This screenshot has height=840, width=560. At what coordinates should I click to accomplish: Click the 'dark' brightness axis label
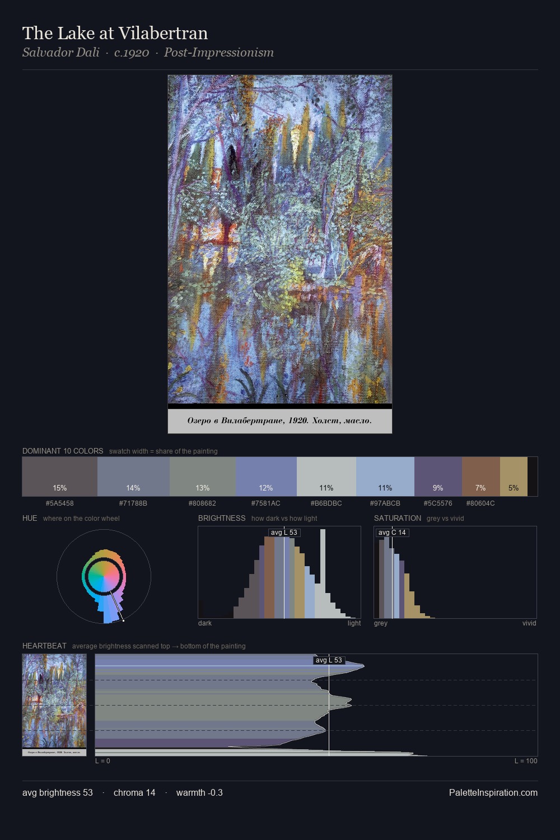[x=205, y=623]
